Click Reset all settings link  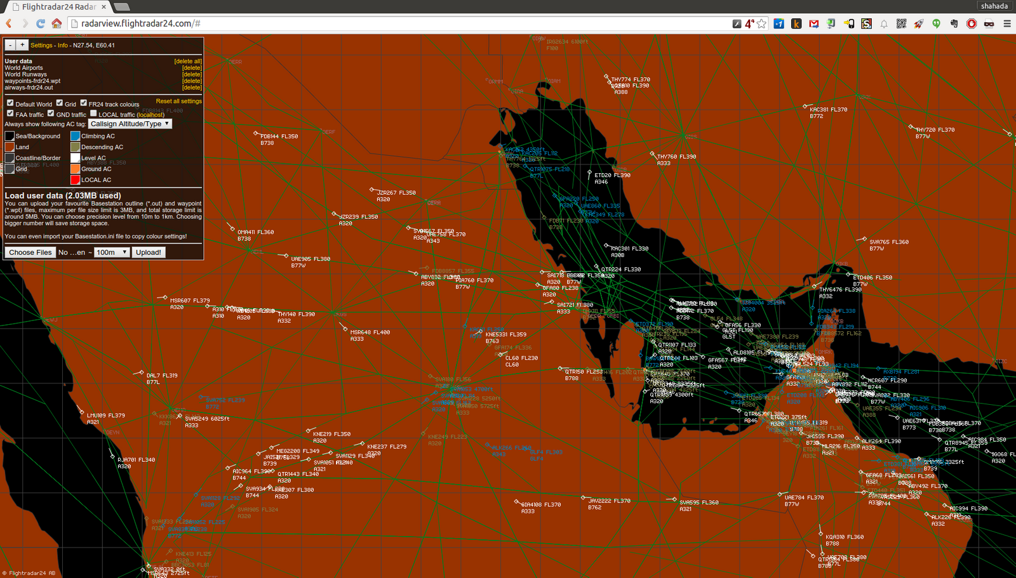[x=179, y=102]
